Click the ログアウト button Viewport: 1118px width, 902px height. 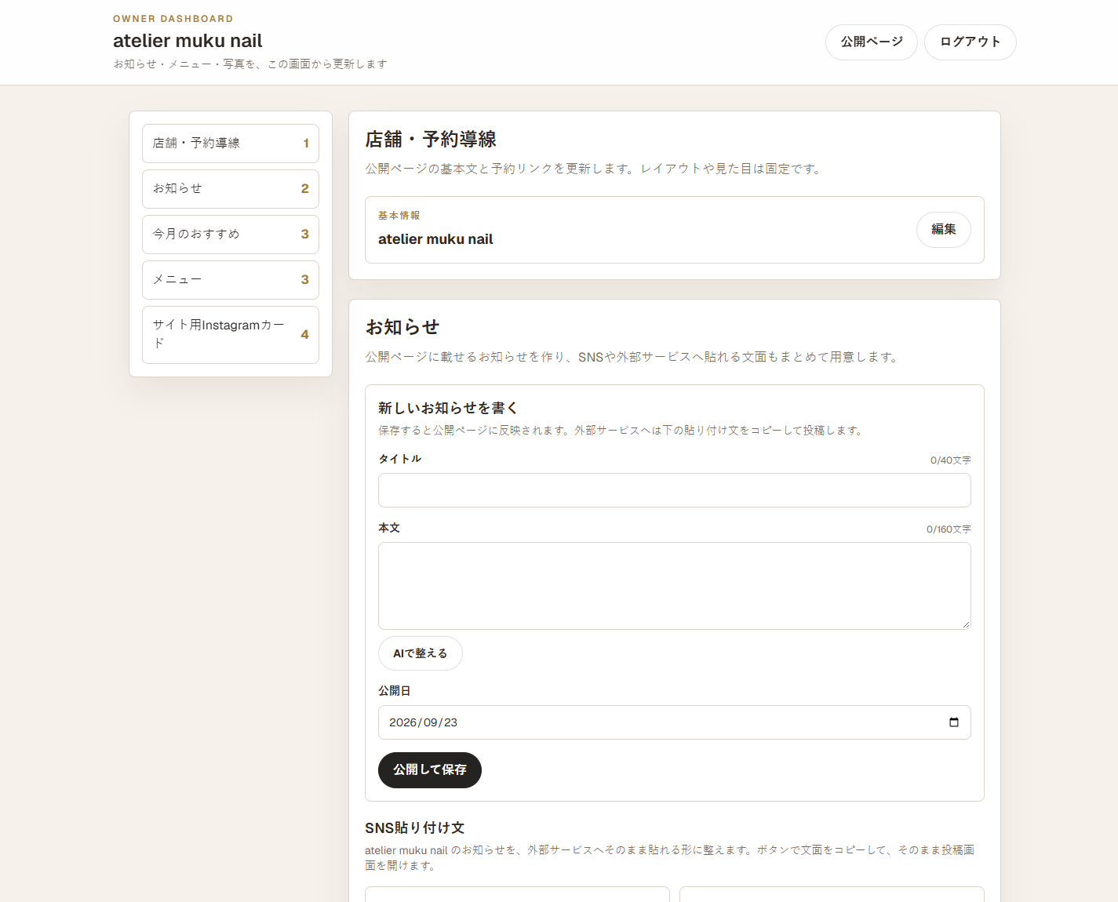coord(971,42)
